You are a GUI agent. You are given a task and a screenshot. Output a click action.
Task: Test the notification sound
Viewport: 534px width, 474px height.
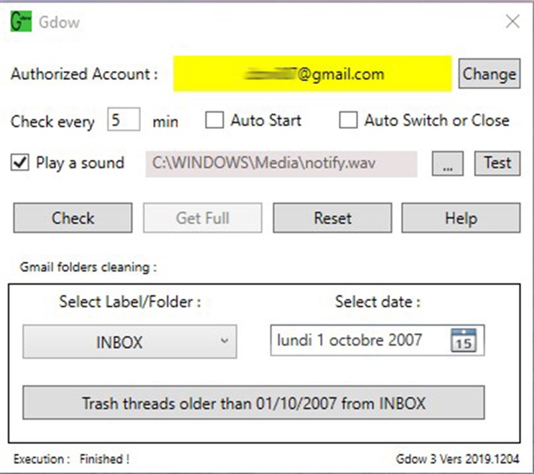[x=497, y=163]
